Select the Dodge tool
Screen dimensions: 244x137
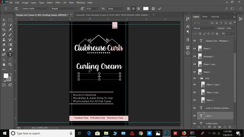(10, 49)
